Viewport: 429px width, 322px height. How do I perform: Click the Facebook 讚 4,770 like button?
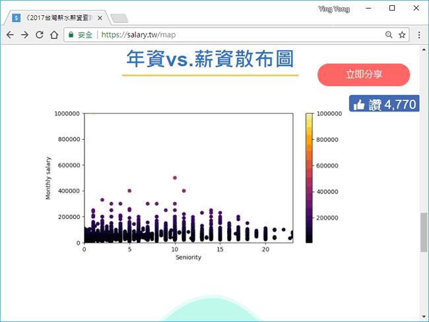384,104
